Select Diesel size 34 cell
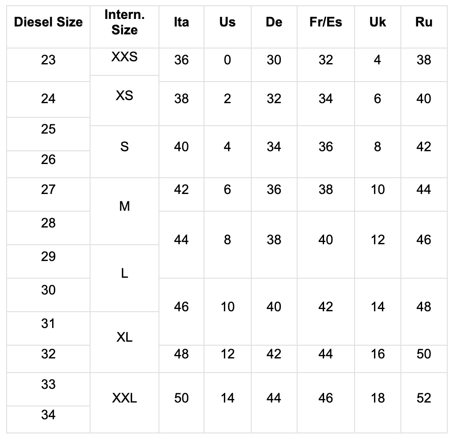Screen dimensions: 453x440 pos(48,415)
